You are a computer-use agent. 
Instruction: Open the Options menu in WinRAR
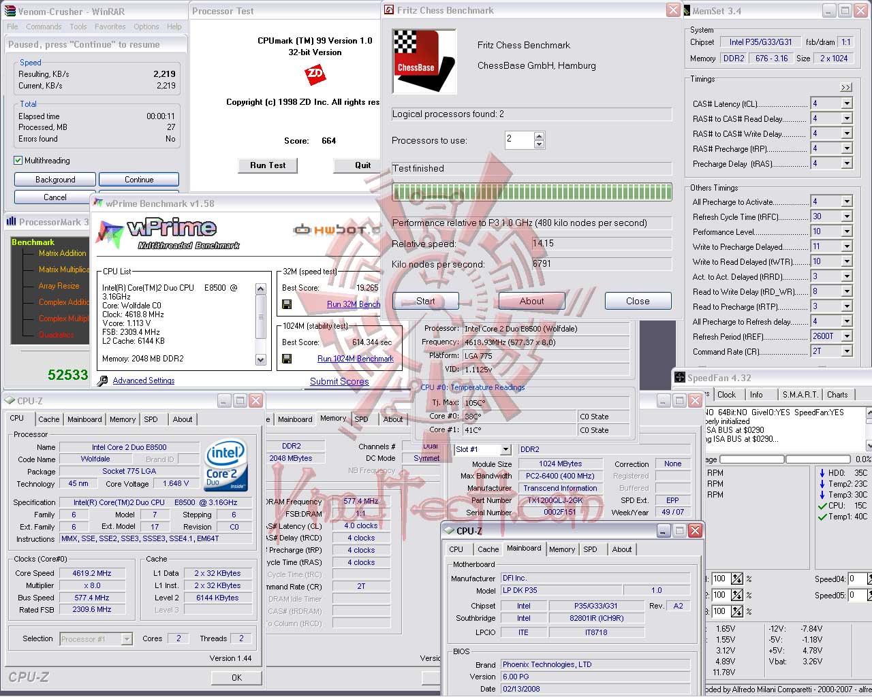[146, 27]
